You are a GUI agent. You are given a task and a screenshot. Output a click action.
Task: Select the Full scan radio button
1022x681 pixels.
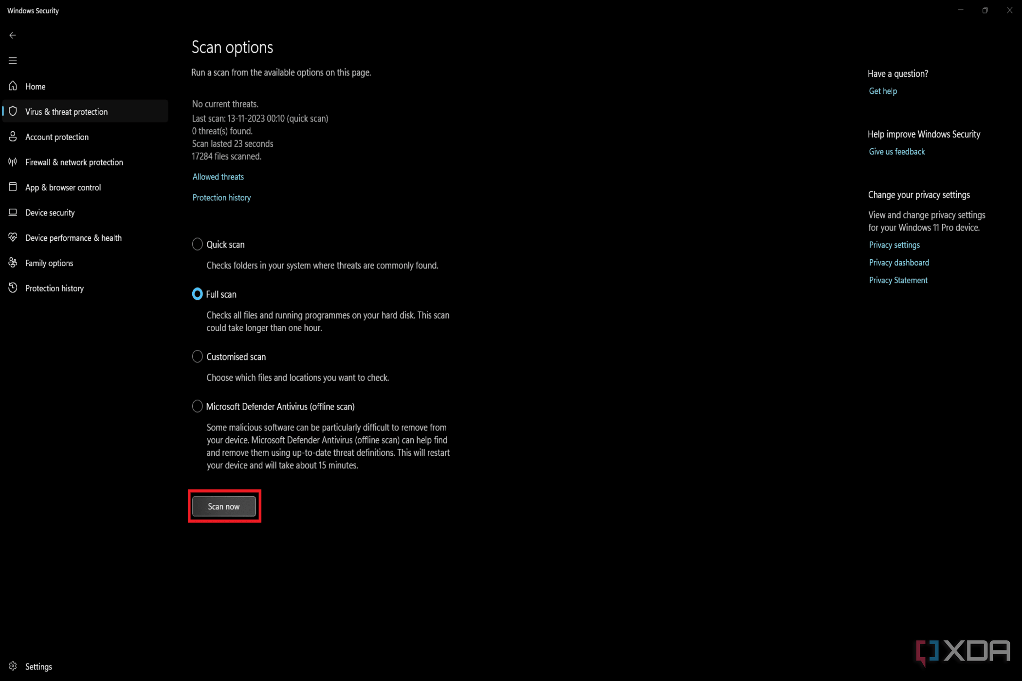(x=197, y=294)
